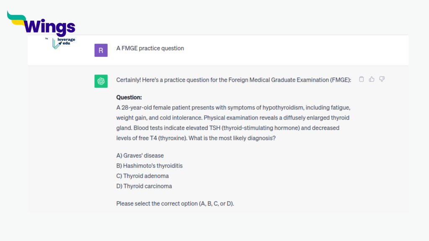The height and width of the screenshot is (241, 429).
Task: Click the ChatGPT green avatar icon
Action: click(x=101, y=81)
